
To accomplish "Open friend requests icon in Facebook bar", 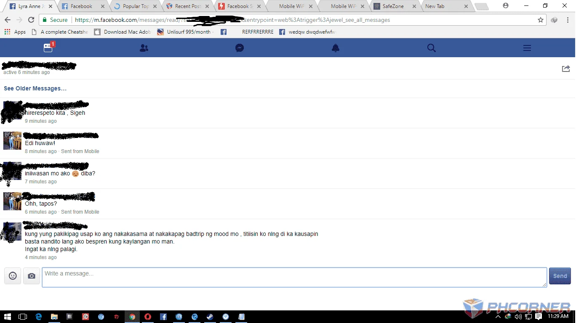I will coord(144,48).
